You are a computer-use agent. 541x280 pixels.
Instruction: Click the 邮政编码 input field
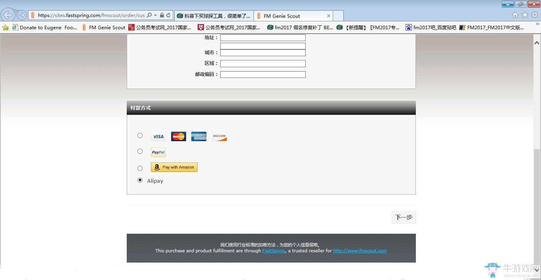263,75
